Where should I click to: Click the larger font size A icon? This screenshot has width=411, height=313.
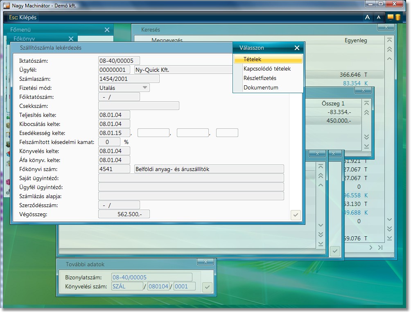(367, 17)
